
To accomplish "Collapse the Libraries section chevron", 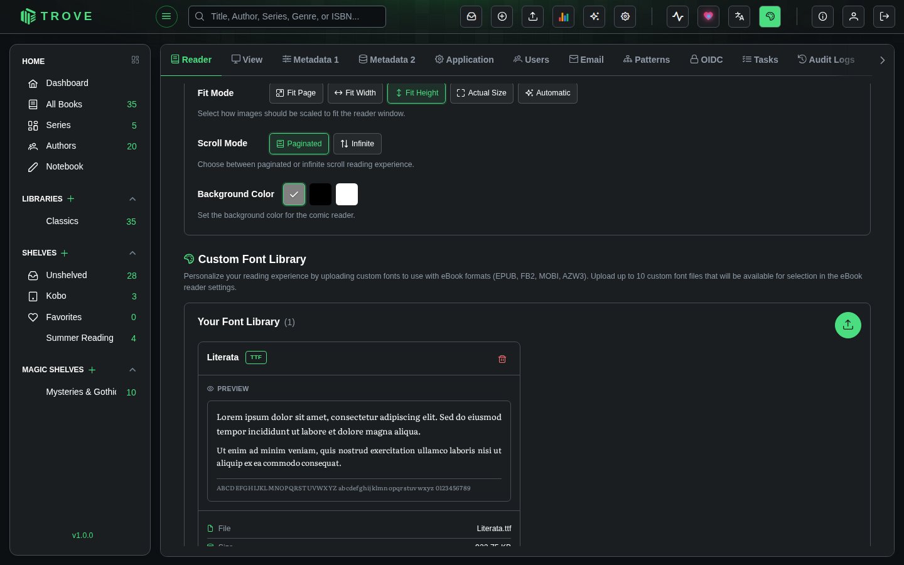I will click(132, 199).
